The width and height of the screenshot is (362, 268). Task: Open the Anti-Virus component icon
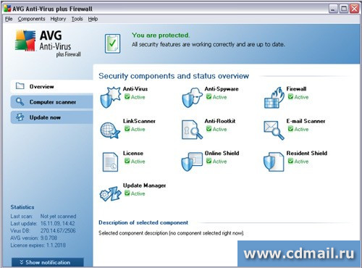(x=110, y=97)
